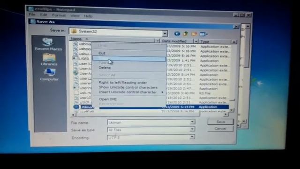Click the file list right scroll arrow
The width and height of the screenshot is (300, 169).
pos(226,115)
